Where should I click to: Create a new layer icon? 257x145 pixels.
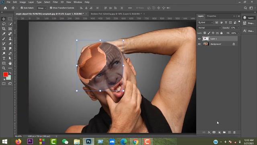coord(229,132)
